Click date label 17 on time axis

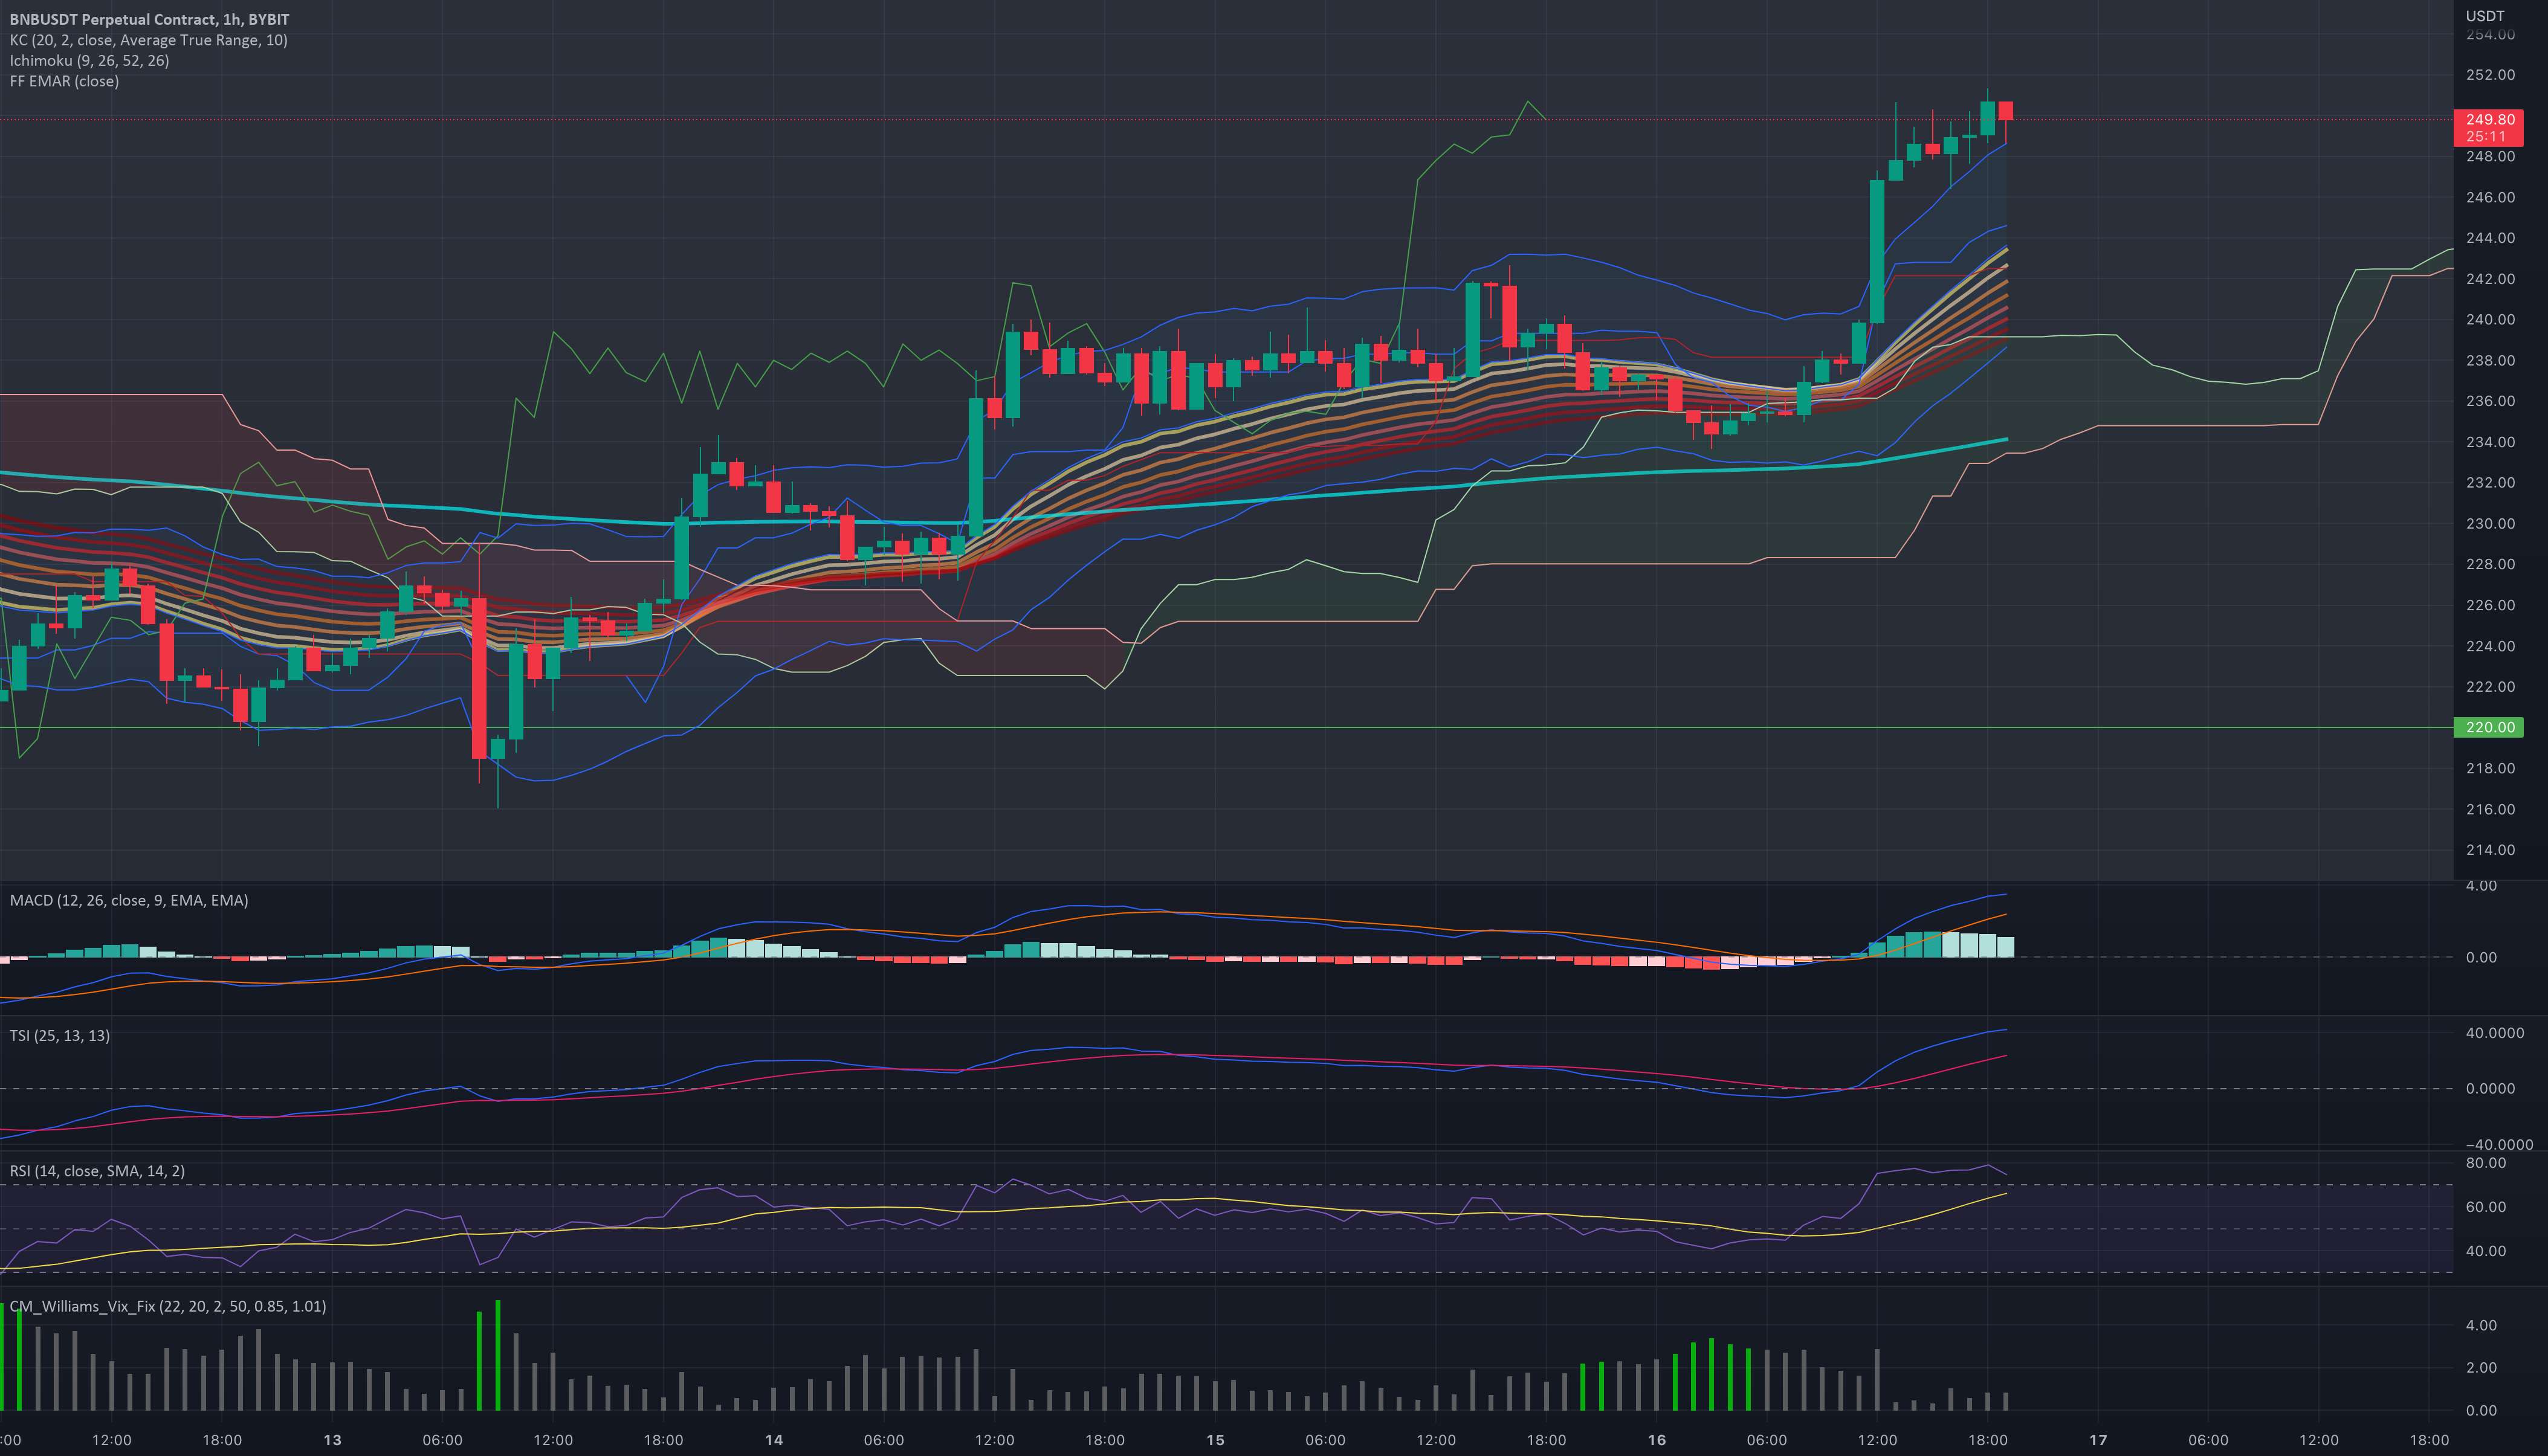2098,1440
